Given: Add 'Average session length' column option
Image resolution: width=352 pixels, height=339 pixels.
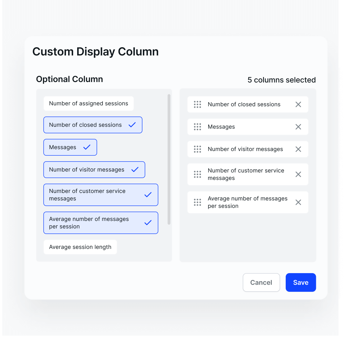Looking at the screenshot, I should (80, 247).
